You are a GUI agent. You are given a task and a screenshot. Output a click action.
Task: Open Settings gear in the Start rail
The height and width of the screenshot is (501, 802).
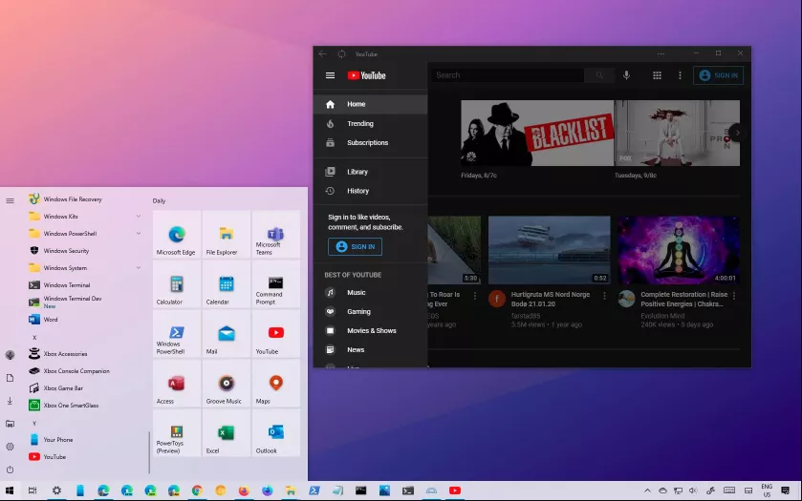pos(10,447)
